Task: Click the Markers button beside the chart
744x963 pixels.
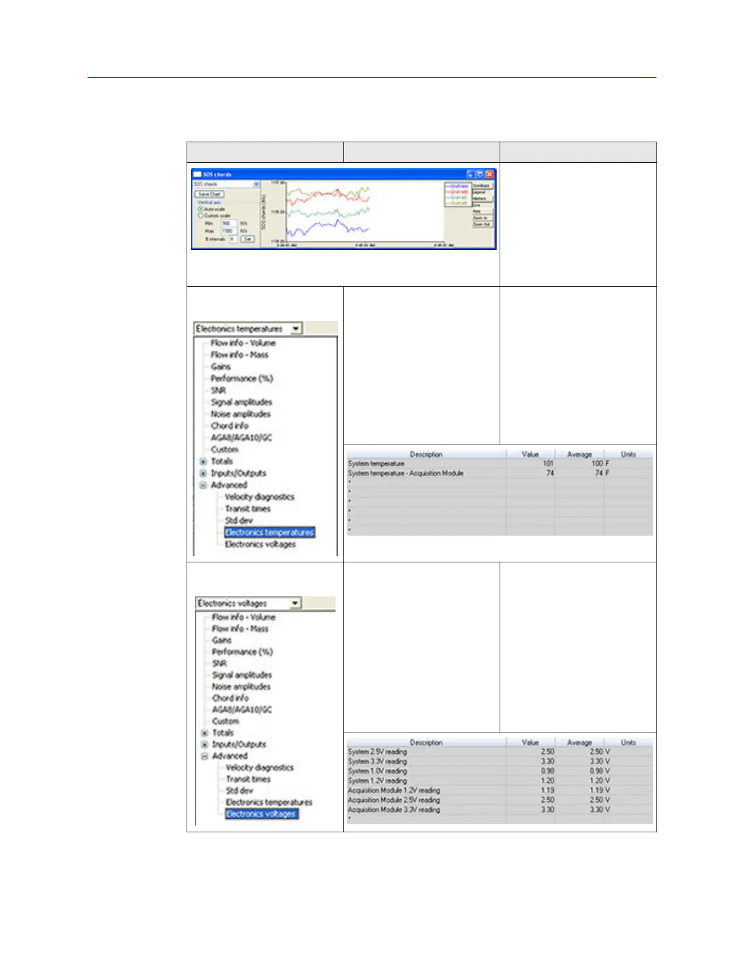Action: [482, 199]
